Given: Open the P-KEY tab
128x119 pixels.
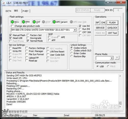Looking at the screenshot, I should pyautogui.click(x=25, y=11).
